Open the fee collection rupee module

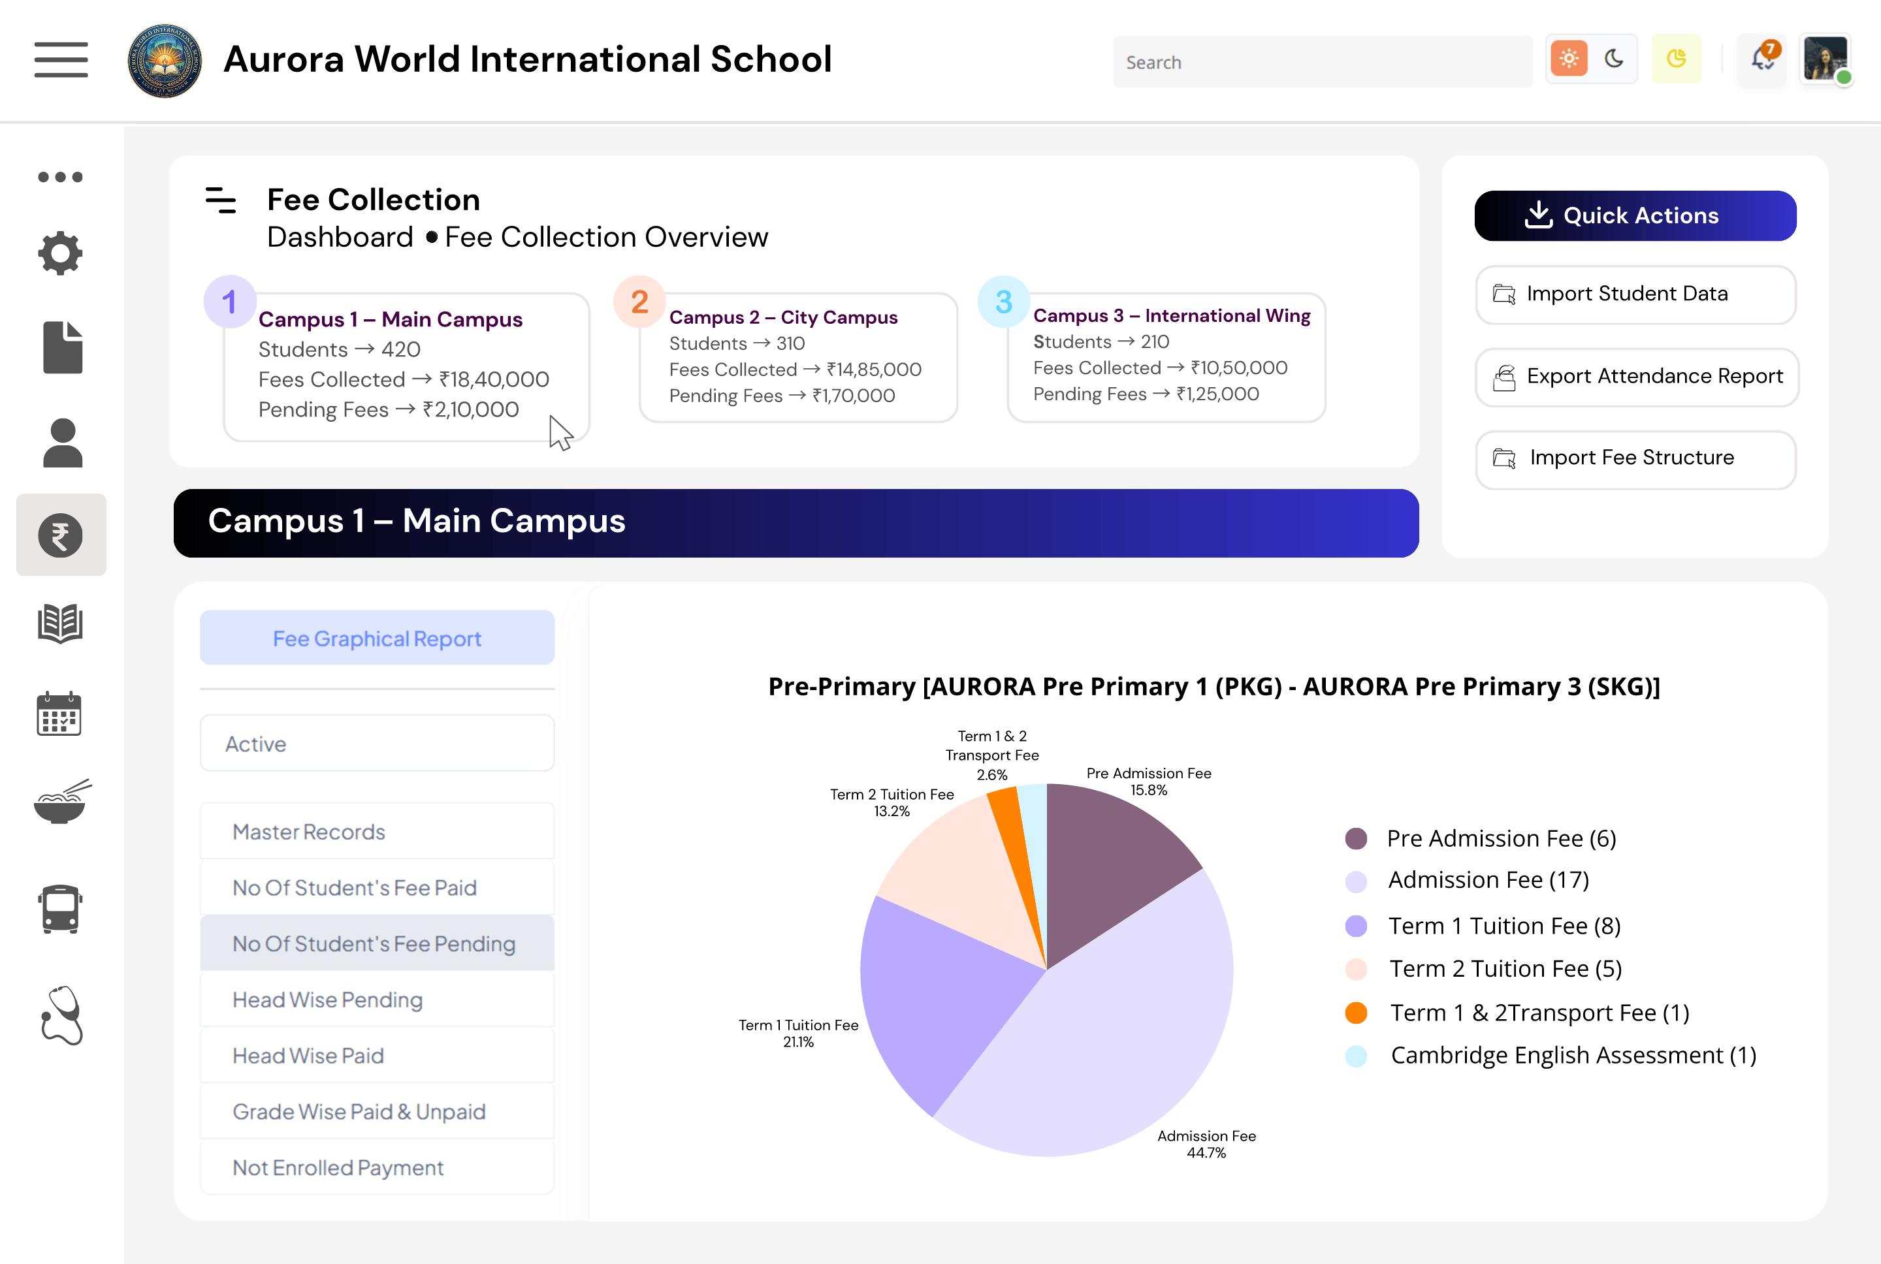point(61,535)
